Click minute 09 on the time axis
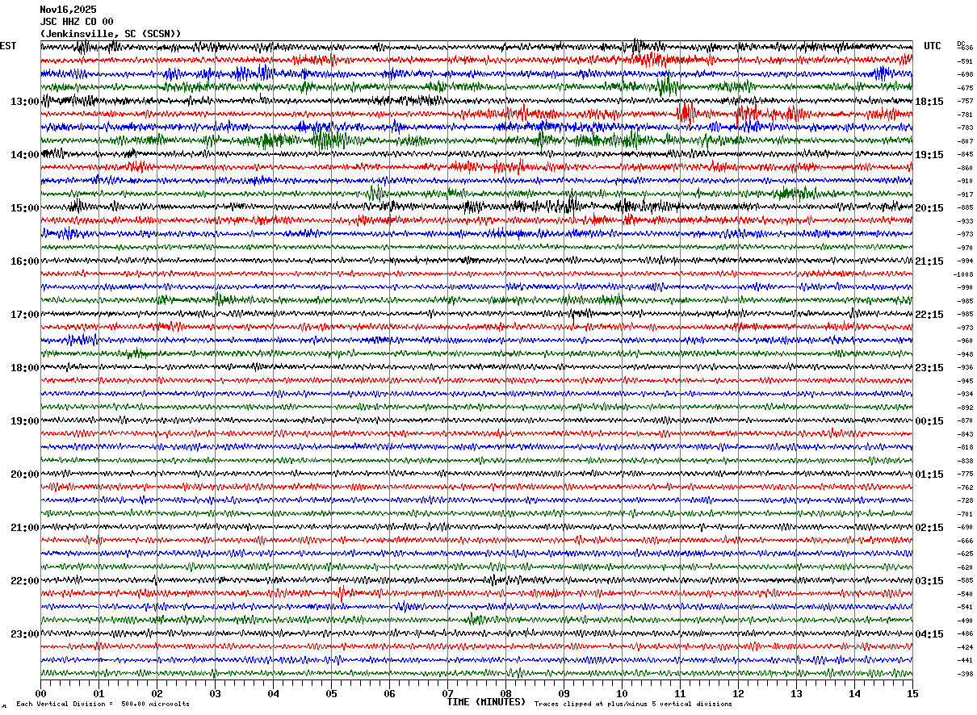 coord(564,693)
